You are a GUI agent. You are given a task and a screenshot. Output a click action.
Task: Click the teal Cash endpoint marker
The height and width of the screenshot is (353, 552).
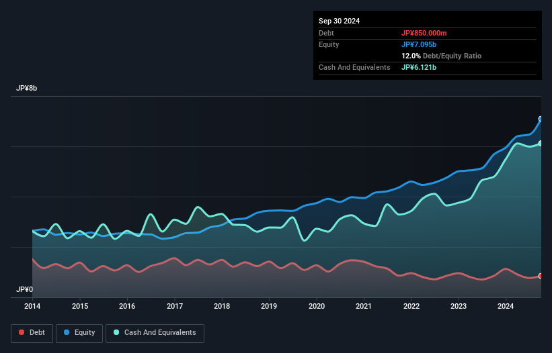[x=541, y=144]
